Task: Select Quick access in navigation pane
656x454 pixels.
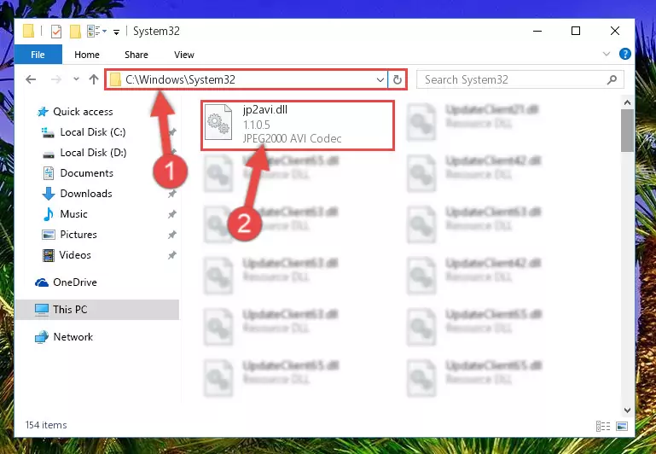Action: pos(83,112)
